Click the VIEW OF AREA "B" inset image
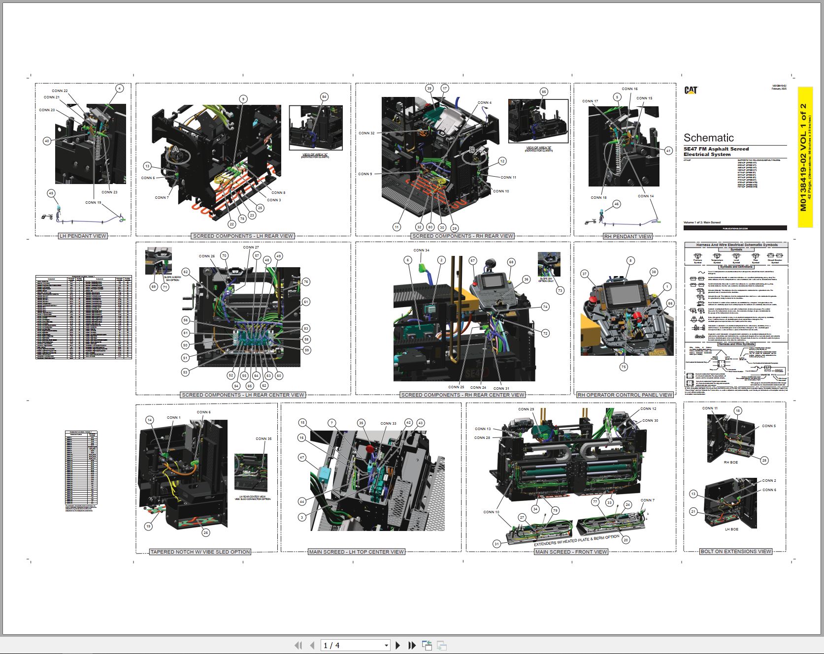The width and height of the screenshot is (824, 654). pos(538,121)
